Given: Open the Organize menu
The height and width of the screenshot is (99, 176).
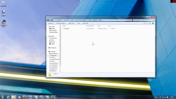Looking at the screenshot, I should tap(51, 23).
